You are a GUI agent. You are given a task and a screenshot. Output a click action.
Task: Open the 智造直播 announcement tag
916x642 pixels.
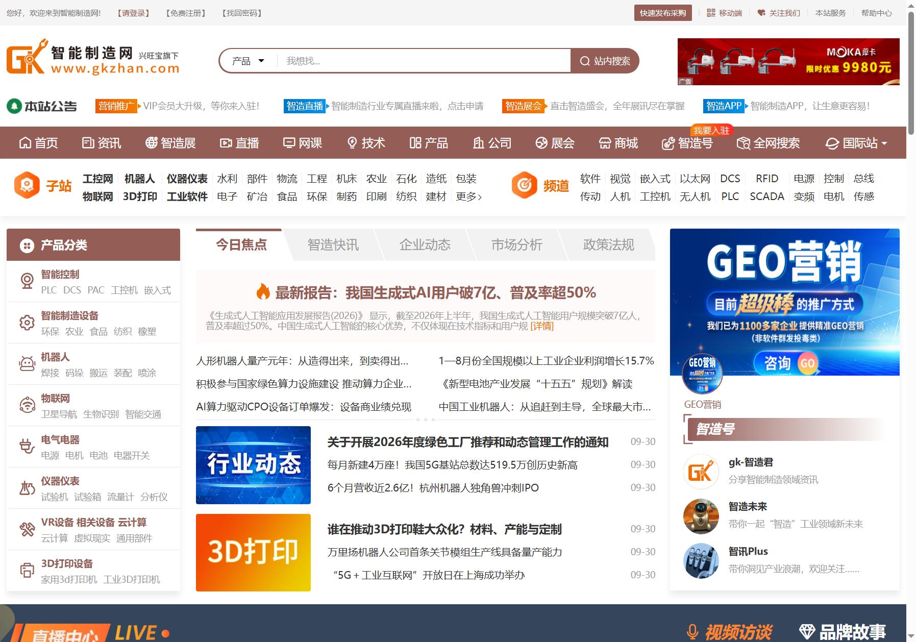tap(305, 106)
